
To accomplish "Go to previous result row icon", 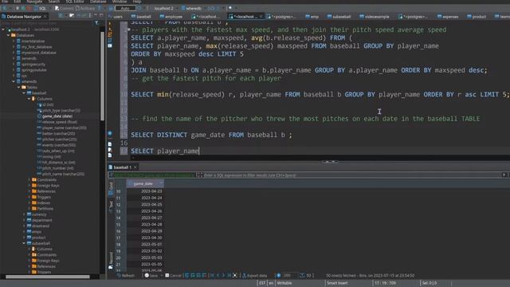I will click(x=218, y=275).
